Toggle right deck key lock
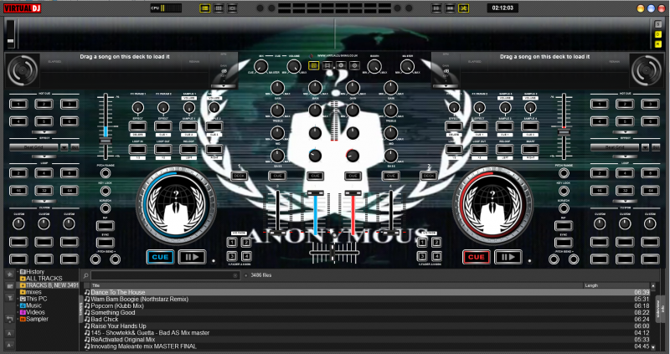This screenshot has height=354, width=670. click(x=564, y=191)
